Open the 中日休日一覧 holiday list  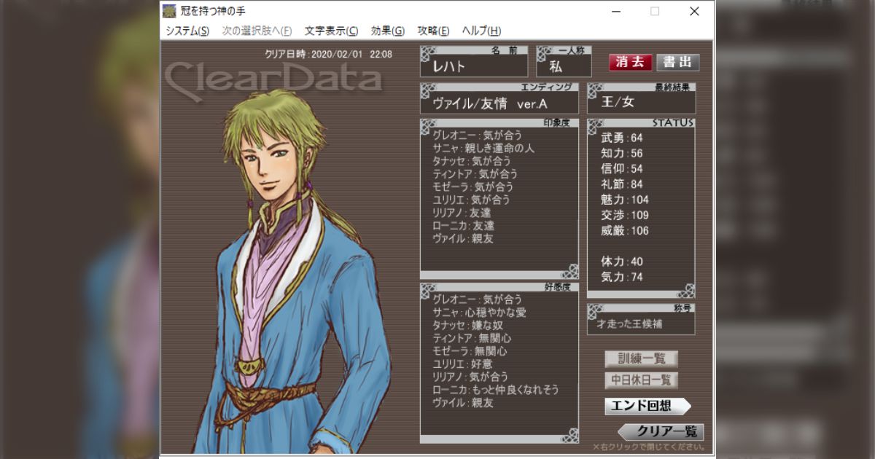pyautogui.click(x=641, y=380)
